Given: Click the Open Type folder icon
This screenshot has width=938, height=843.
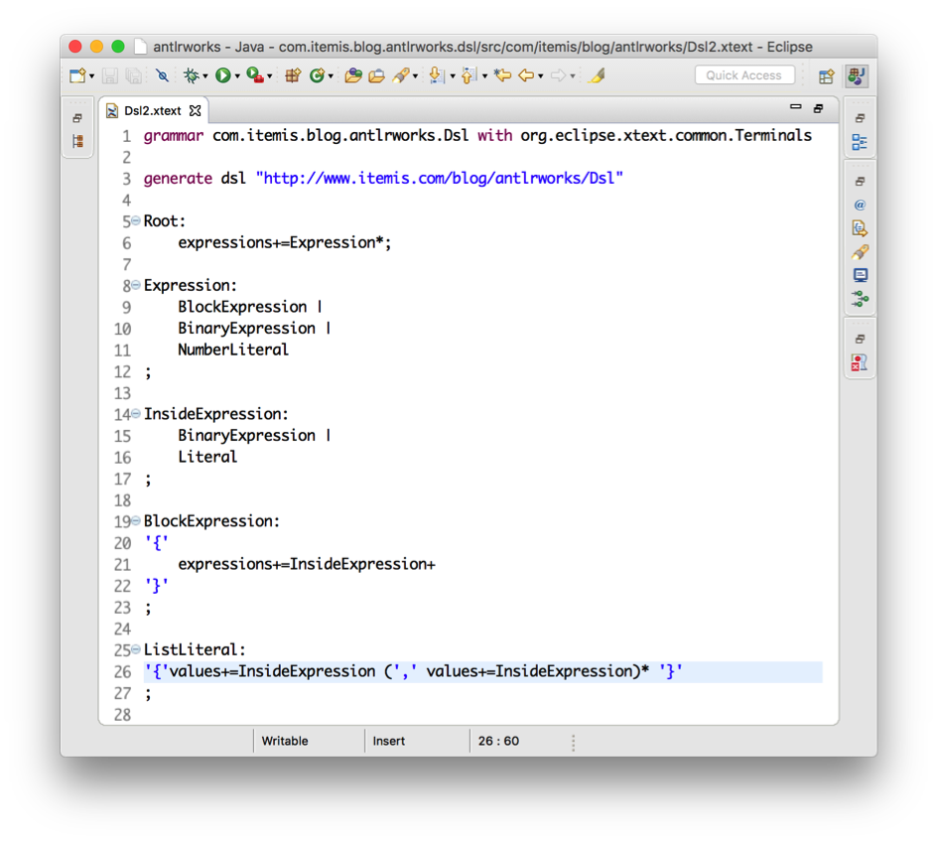Looking at the screenshot, I should (x=353, y=75).
